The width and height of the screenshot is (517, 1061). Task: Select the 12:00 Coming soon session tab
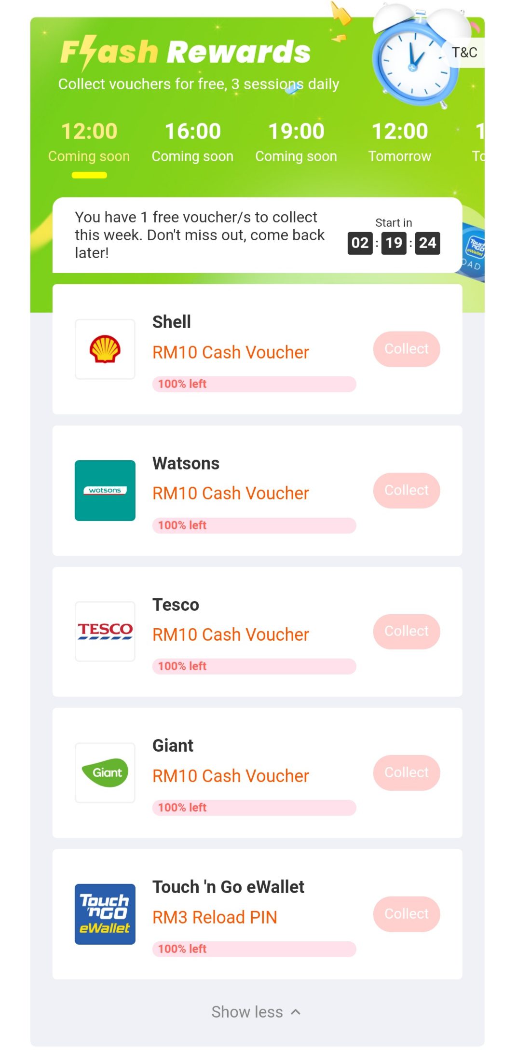[89, 142]
